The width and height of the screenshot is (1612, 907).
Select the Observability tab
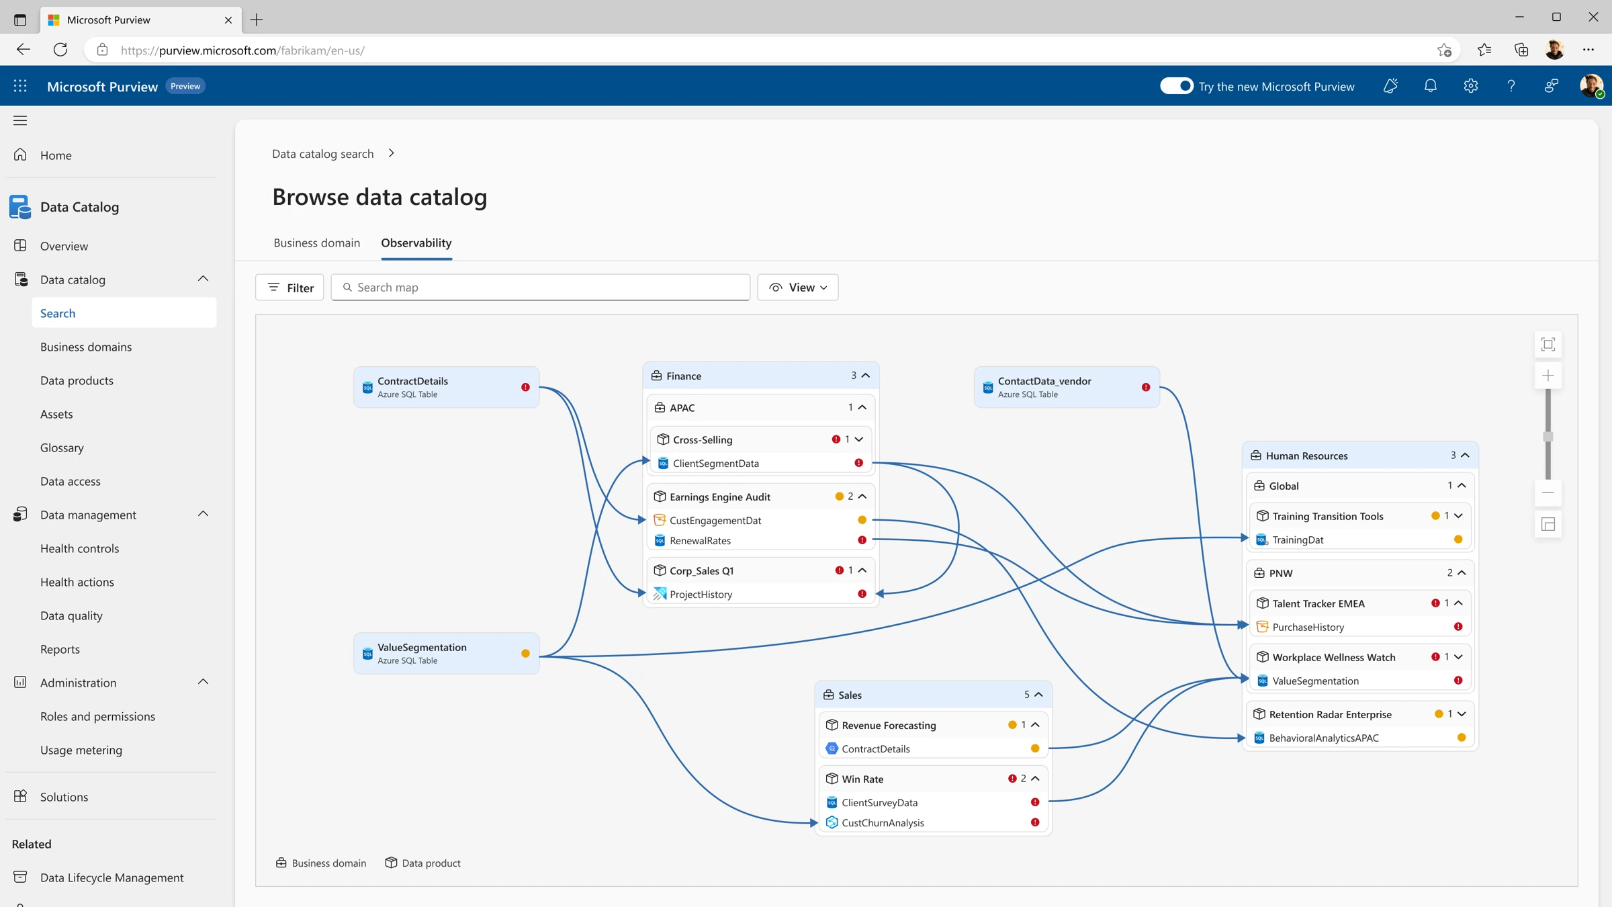(x=416, y=243)
